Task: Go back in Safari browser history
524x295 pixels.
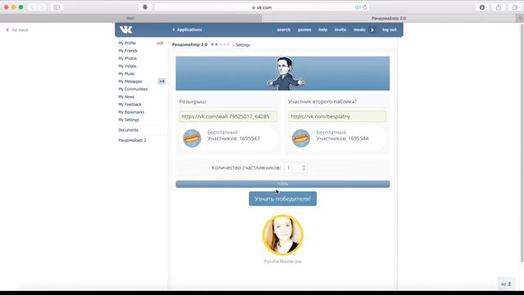Action: [x=33, y=7]
